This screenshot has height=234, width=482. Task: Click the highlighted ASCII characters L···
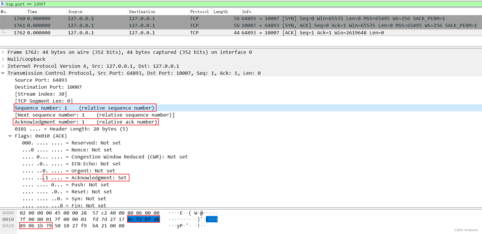tap(211, 219)
